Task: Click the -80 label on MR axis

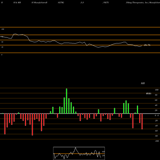Action: point(156,136)
